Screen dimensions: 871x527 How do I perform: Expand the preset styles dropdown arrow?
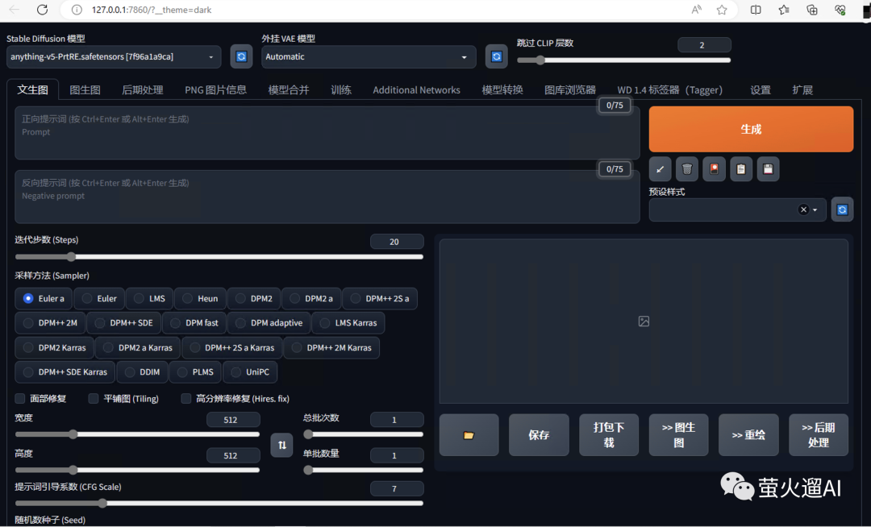click(x=815, y=210)
